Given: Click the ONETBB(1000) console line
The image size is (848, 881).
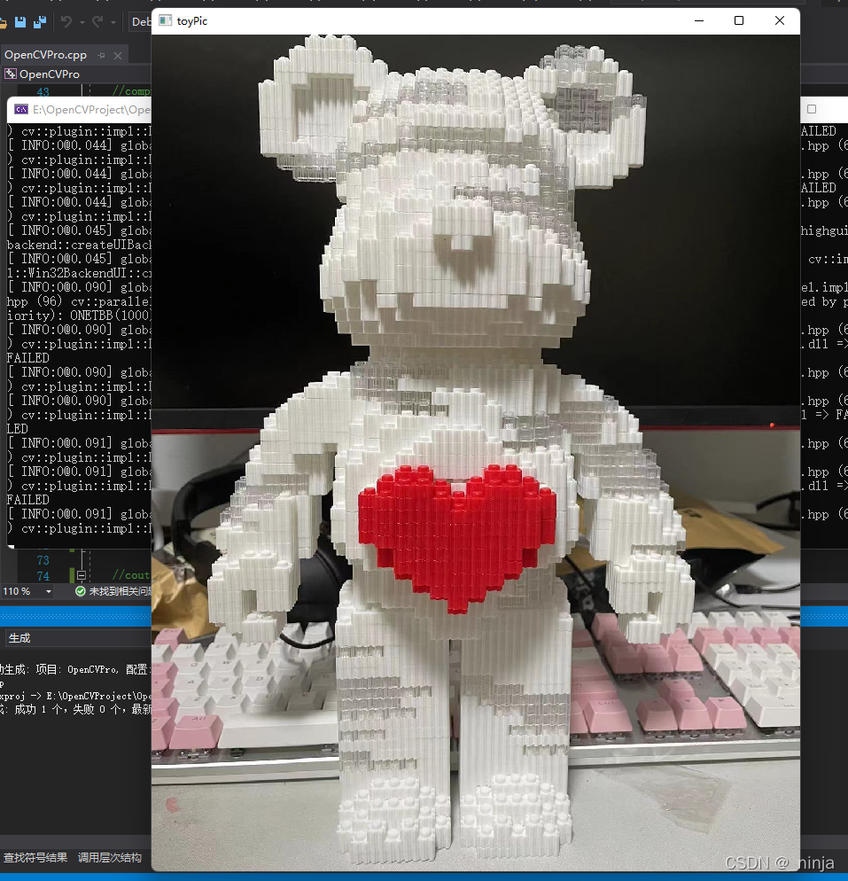Looking at the screenshot, I should tap(79, 316).
